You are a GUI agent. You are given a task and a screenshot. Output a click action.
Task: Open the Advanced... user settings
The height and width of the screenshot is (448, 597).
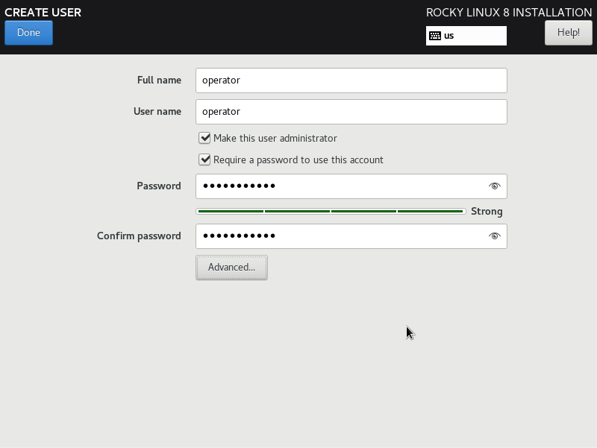click(231, 268)
